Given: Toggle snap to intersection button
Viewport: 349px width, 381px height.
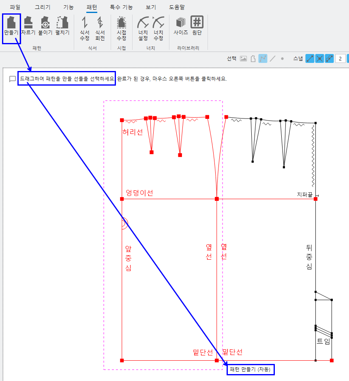Looking at the screenshot, I should point(320,58).
